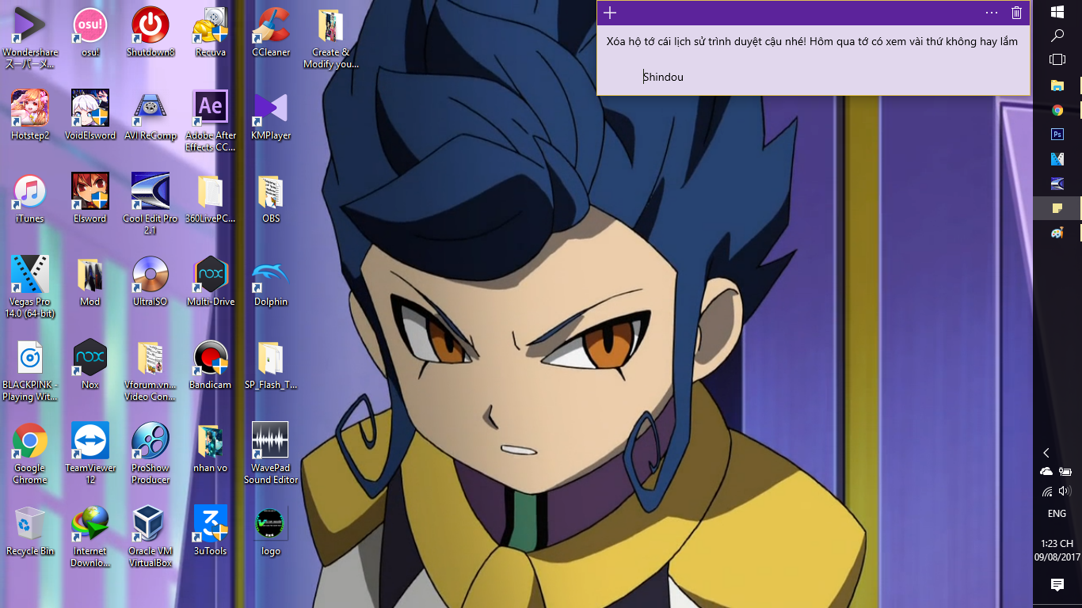Select the Recycle Bin
The image size is (1082, 608).
(x=30, y=531)
